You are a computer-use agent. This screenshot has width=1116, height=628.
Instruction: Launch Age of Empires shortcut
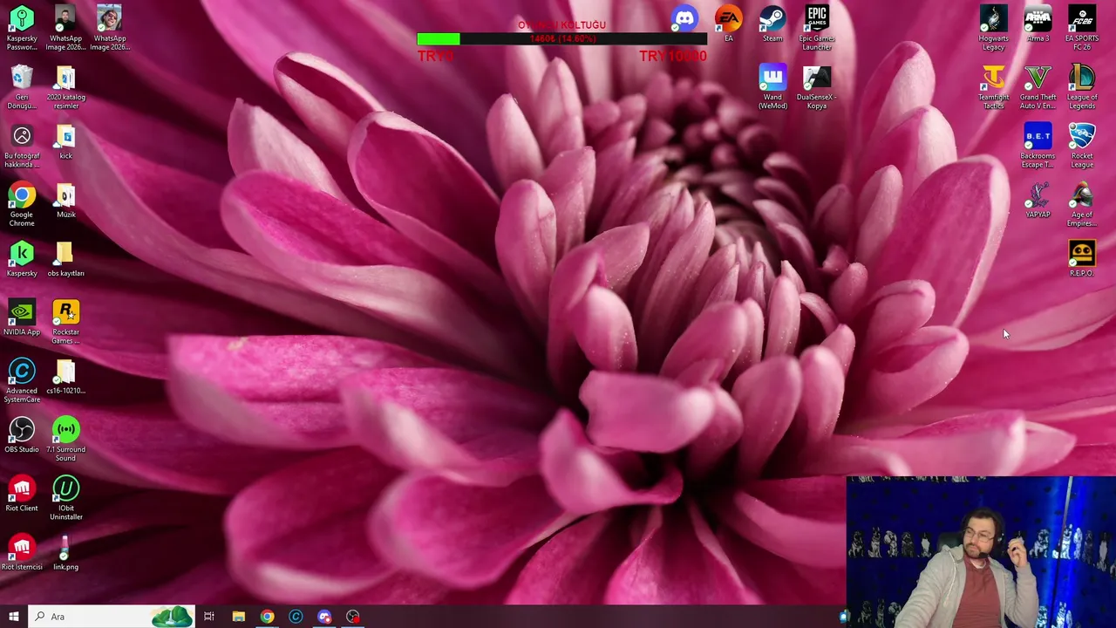(x=1082, y=204)
